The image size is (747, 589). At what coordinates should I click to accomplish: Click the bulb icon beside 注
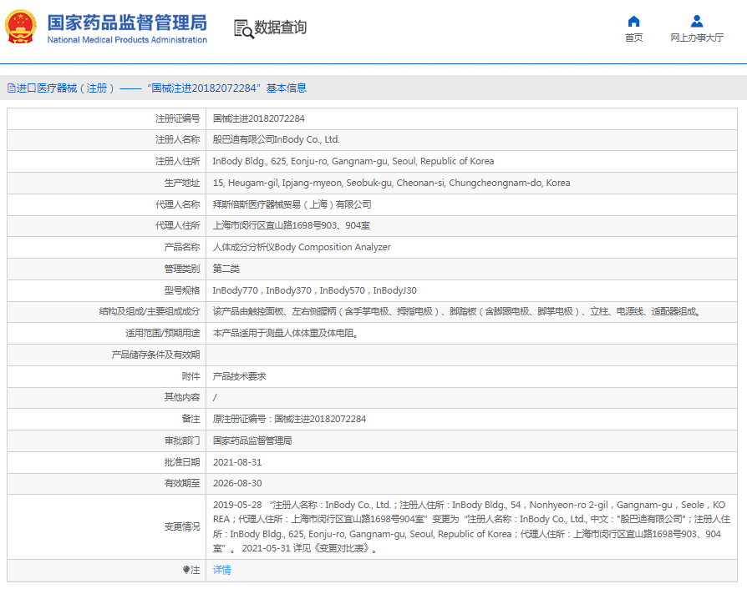pos(186,570)
